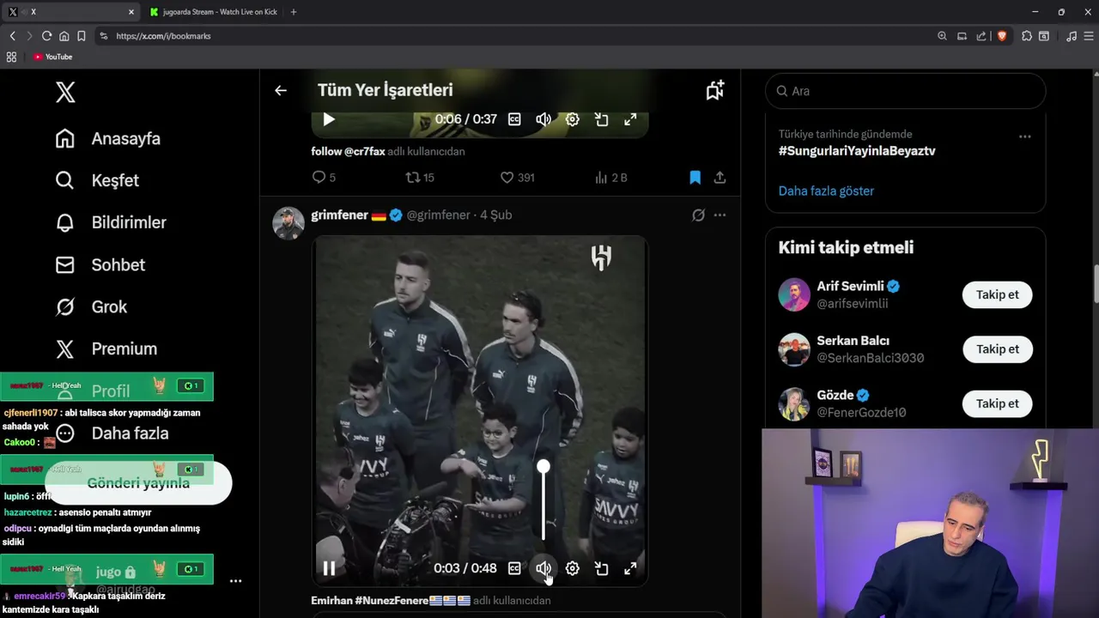
Task: Go to Anasayfa in X sidebar
Action: pyautogui.click(x=107, y=138)
